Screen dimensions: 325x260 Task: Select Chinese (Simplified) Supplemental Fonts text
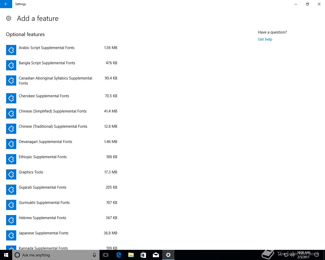pyautogui.click(x=53, y=111)
